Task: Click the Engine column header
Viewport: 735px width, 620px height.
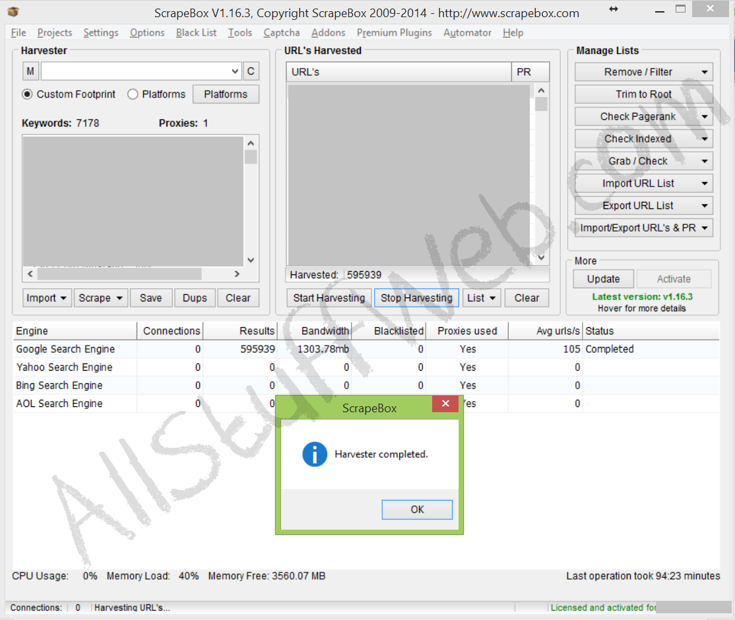Action: (x=75, y=331)
